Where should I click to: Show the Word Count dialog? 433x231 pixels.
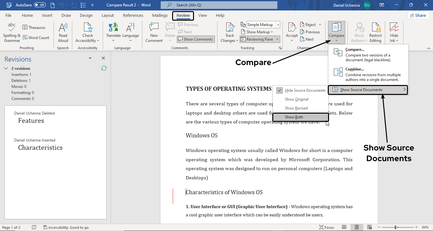tap(36, 37)
